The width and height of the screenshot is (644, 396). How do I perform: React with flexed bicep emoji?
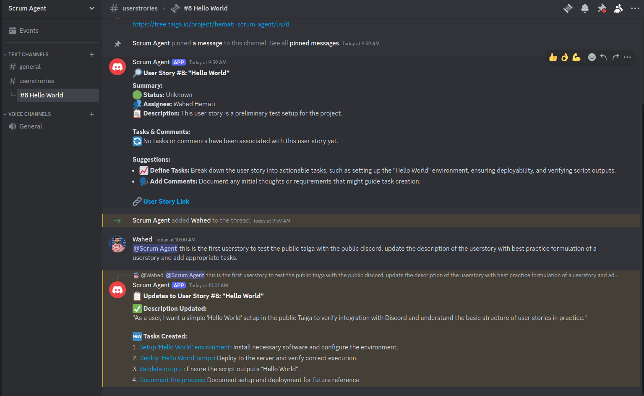[576, 57]
